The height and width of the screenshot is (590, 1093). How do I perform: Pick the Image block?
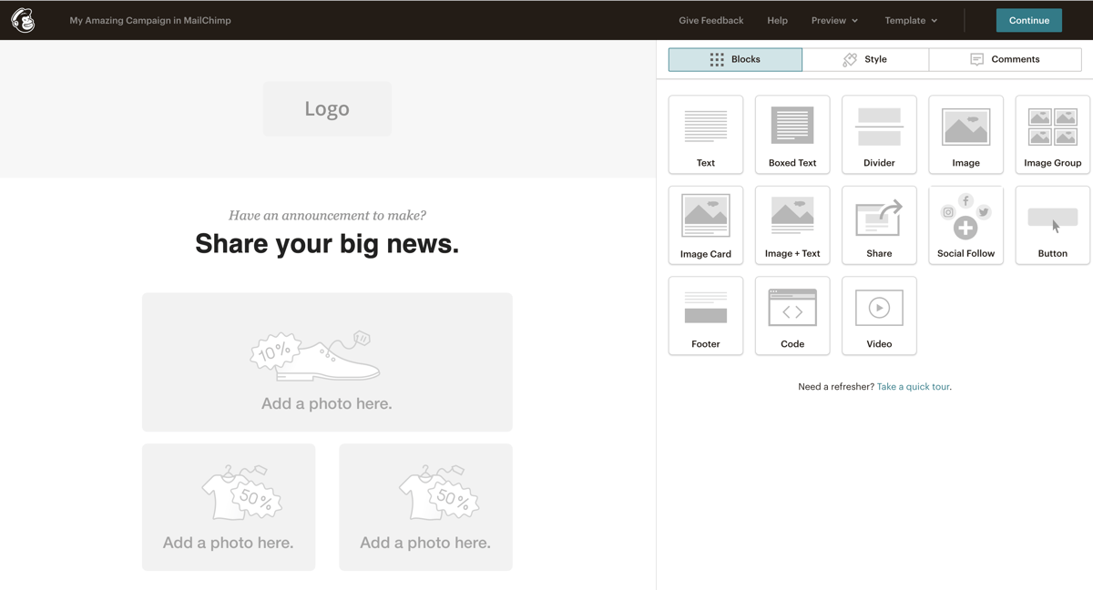pos(965,135)
